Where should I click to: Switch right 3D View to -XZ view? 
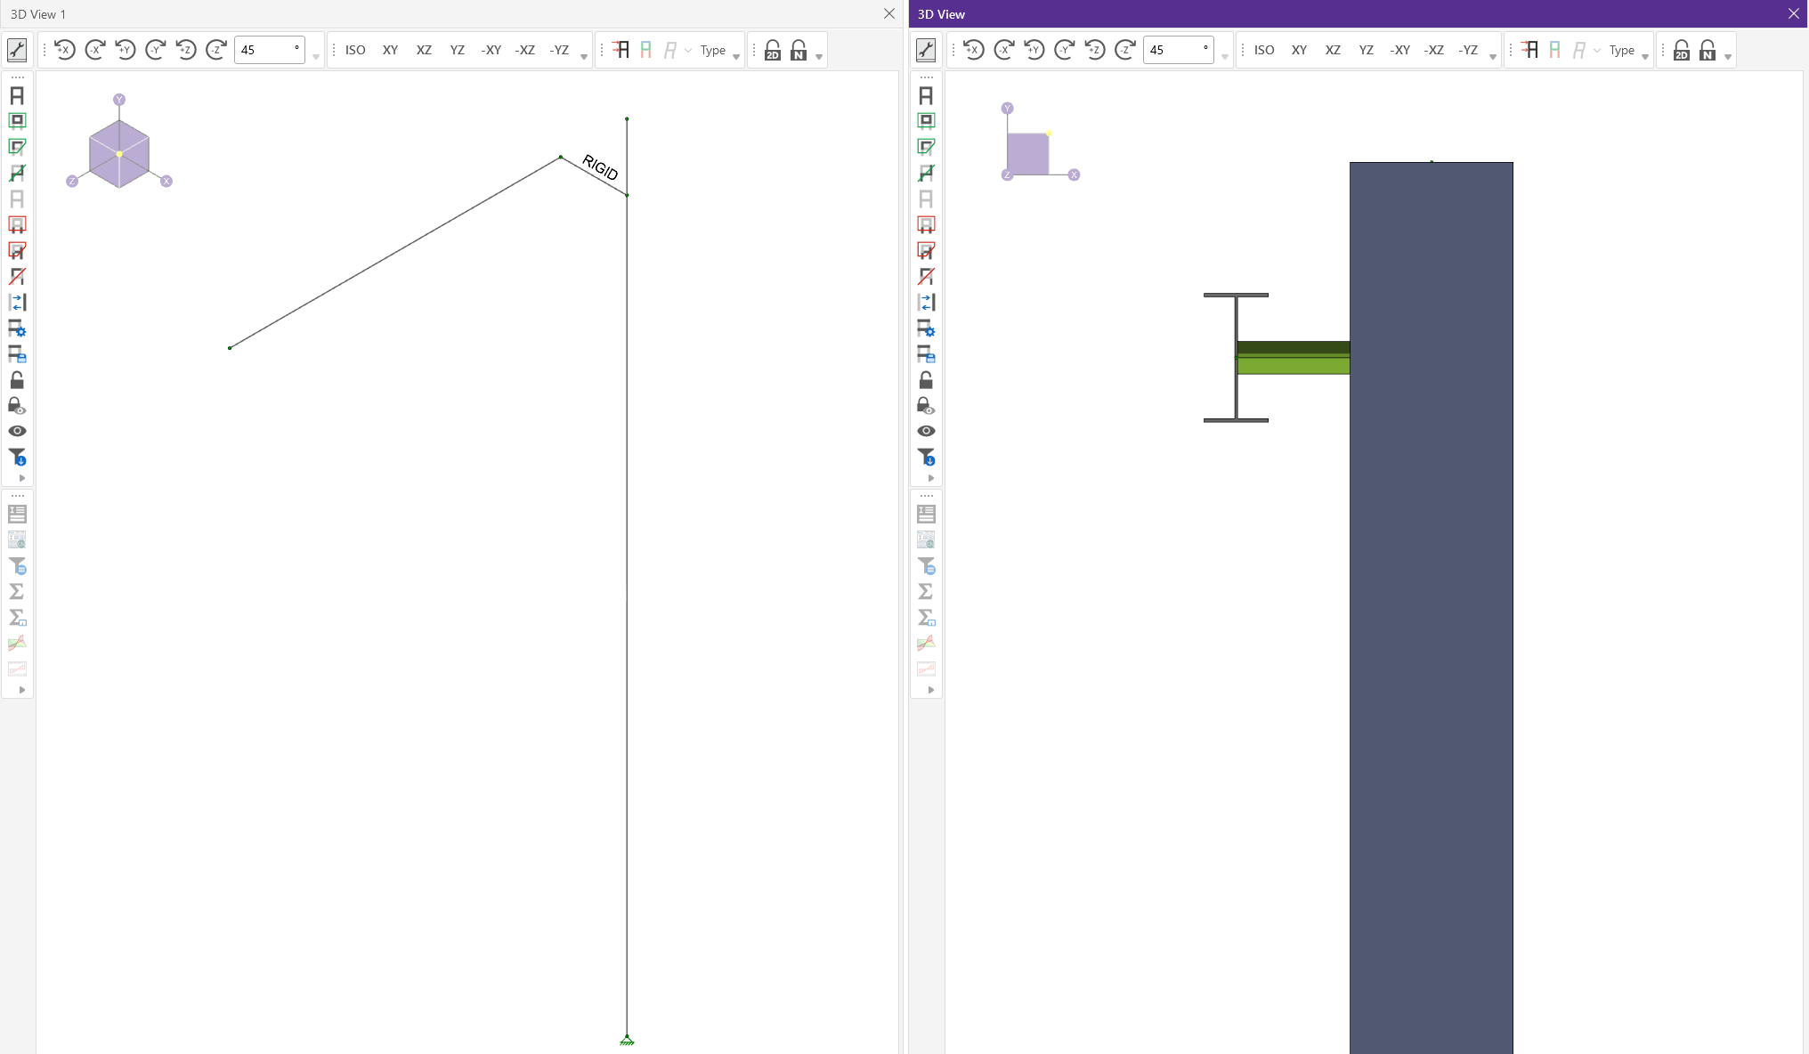tap(1433, 50)
